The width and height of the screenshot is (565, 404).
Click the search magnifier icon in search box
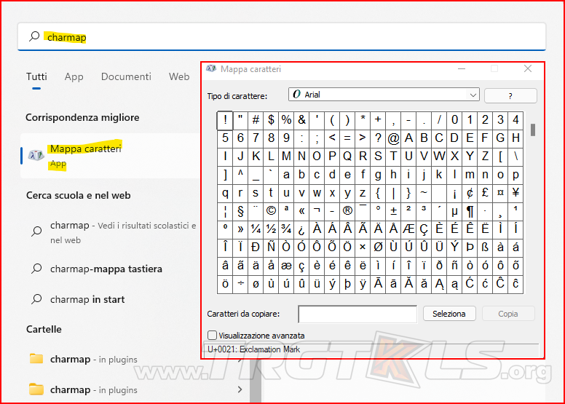pos(34,37)
